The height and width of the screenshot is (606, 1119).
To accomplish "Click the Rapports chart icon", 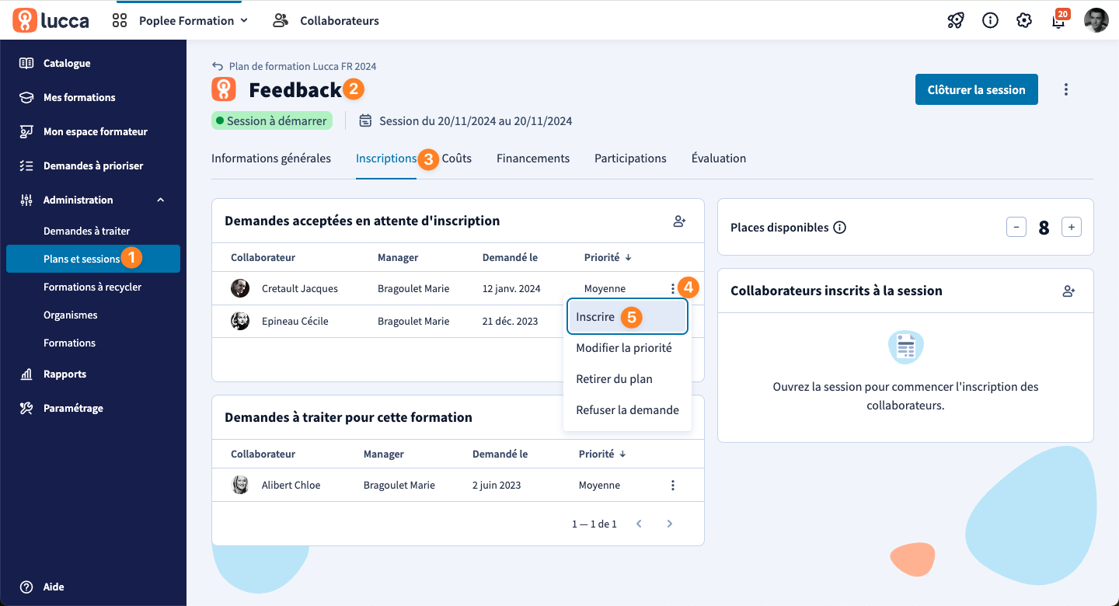I will tap(26, 374).
